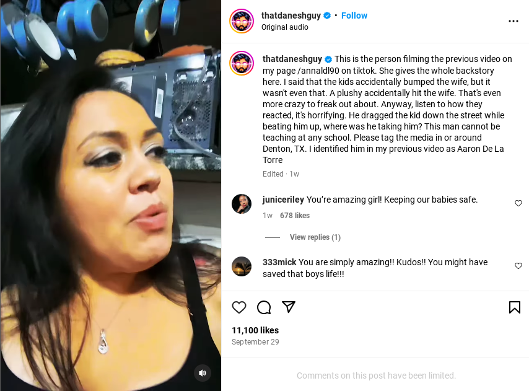
Task: Mute the video with the speaker button
Action: (x=203, y=373)
